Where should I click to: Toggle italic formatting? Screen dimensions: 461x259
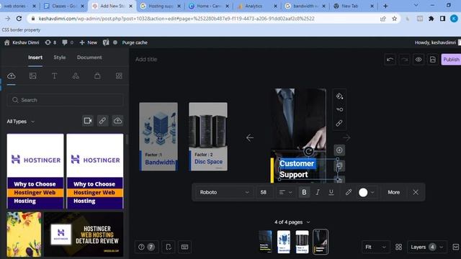(318, 192)
